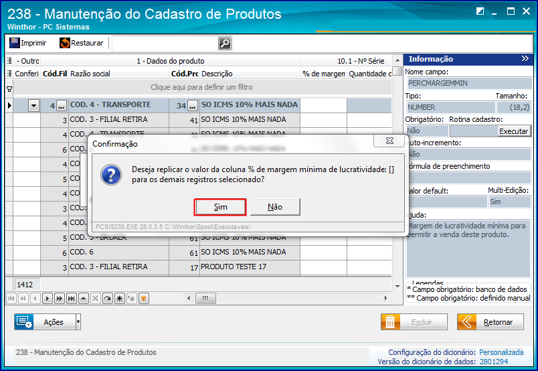Collapse the Informação panel with double chevron
The width and height of the screenshot is (538, 371).
pyautogui.click(x=525, y=59)
